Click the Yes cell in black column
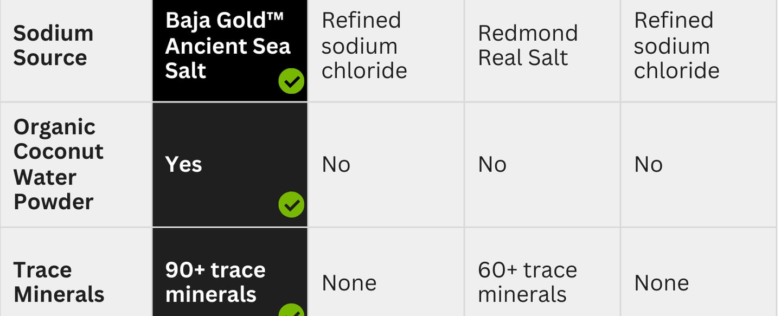 [x=184, y=164]
